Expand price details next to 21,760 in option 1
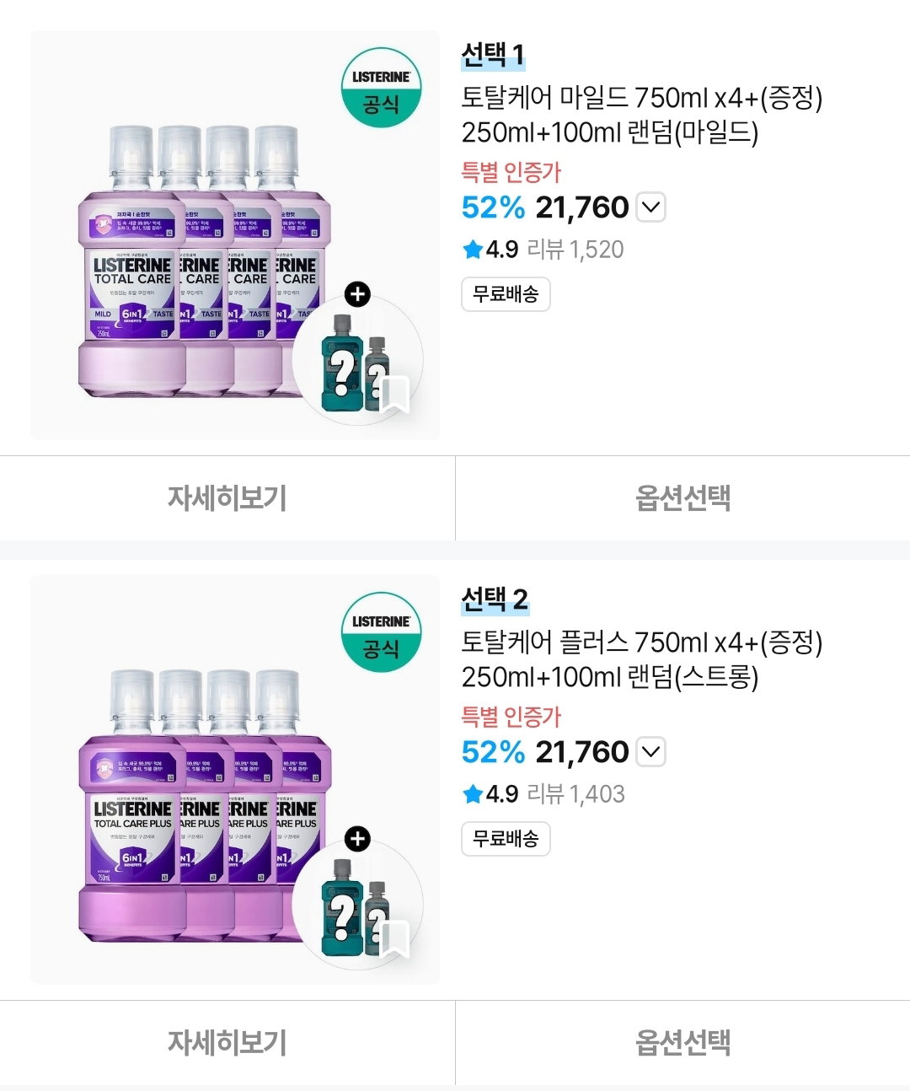Image resolution: width=910 pixels, height=1091 pixels. [650, 207]
